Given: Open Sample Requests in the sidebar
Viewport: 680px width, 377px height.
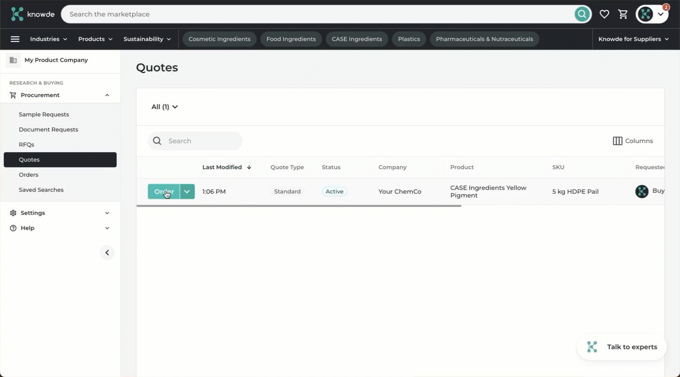Looking at the screenshot, I should pyautogui.click(x=44, y=115).
